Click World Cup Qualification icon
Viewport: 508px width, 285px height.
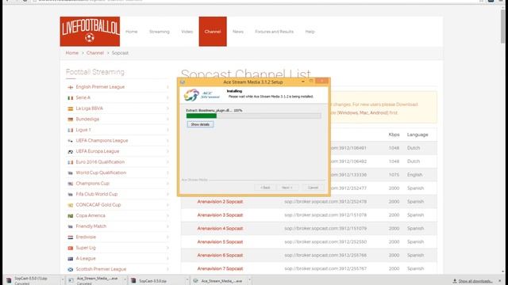71,173
